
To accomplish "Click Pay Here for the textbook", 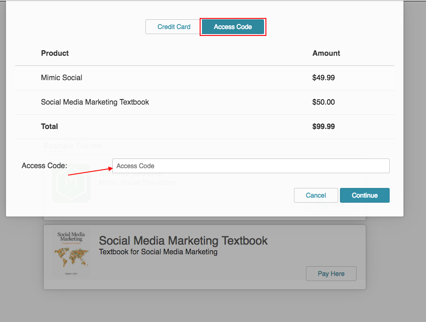I will tap(331, 274).
